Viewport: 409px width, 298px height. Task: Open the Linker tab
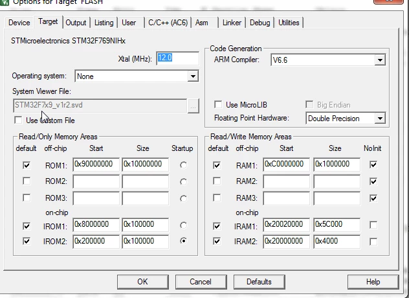[232, 23]
